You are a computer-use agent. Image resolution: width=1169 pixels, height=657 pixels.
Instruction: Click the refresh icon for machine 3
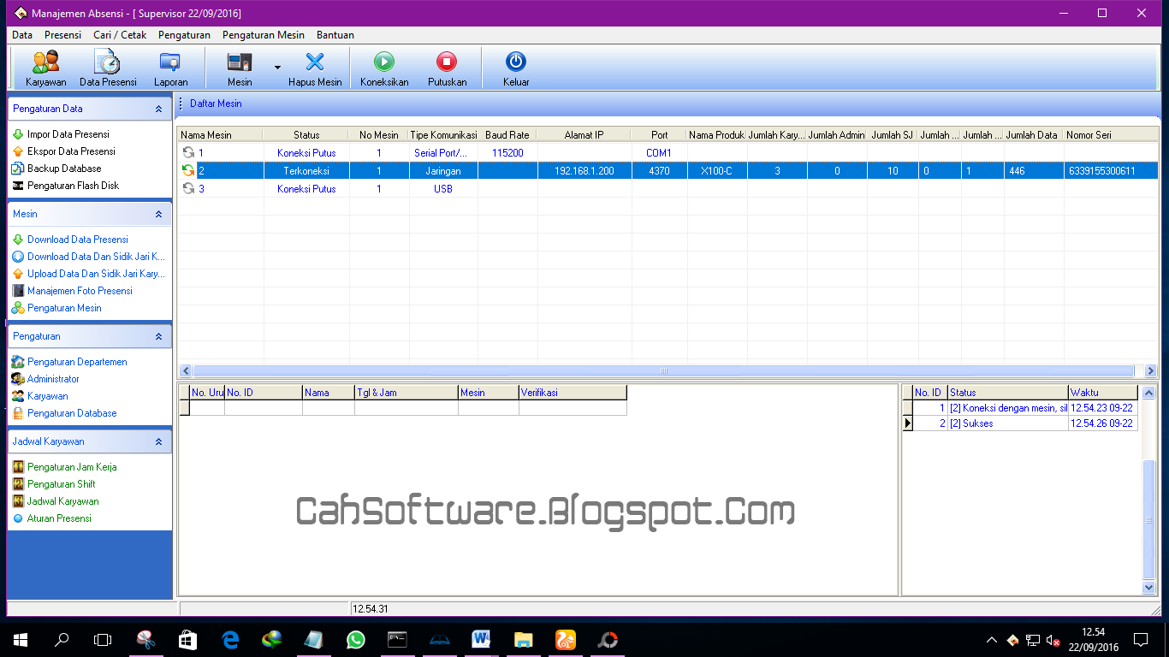click(188, 188)
